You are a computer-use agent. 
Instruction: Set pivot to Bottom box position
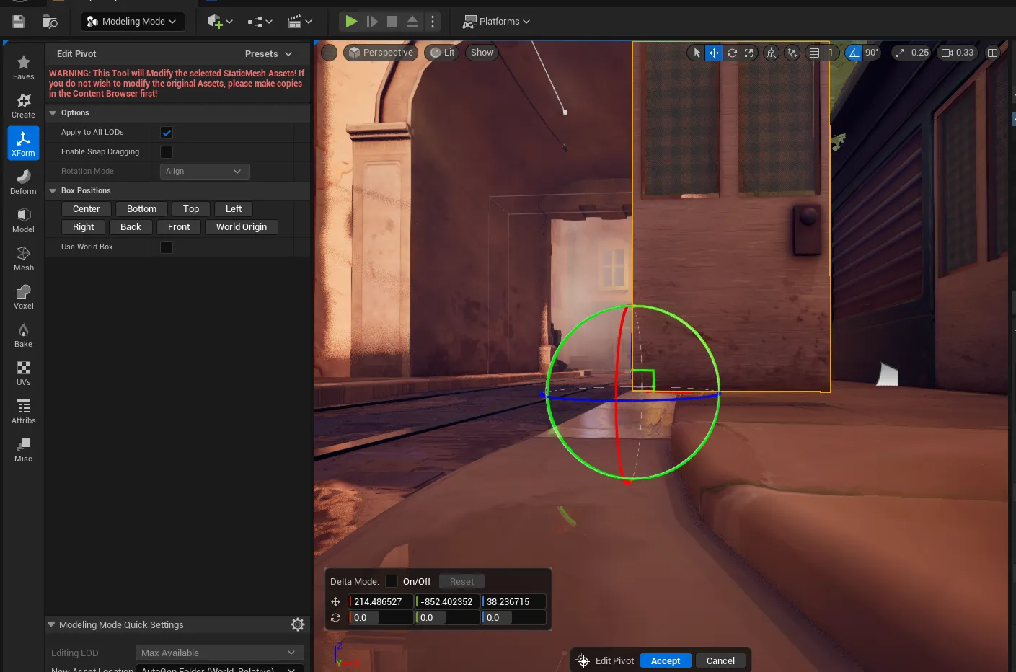tap(141, 209)
